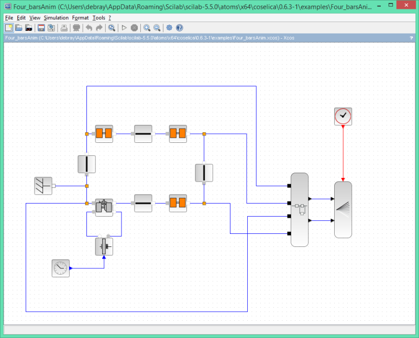Select the top-right orange revolute joint block
419x338 pixels.
[x=178, y=134]
